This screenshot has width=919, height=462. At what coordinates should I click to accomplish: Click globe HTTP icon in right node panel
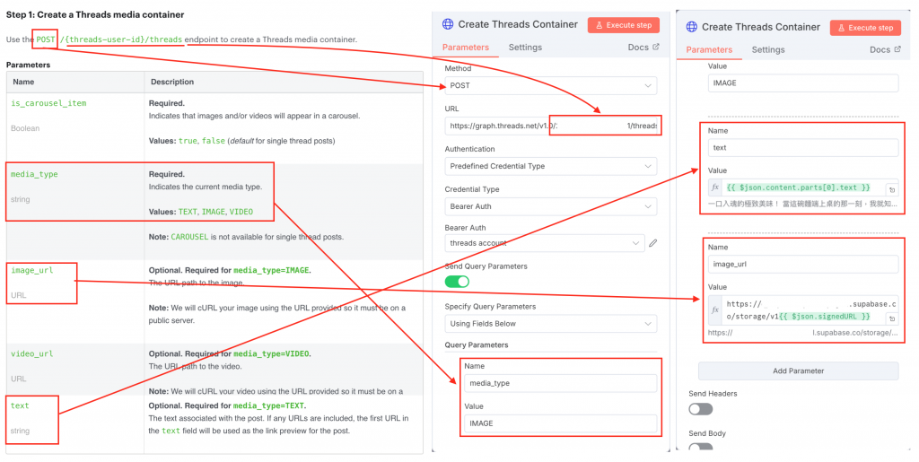[692, 27]
